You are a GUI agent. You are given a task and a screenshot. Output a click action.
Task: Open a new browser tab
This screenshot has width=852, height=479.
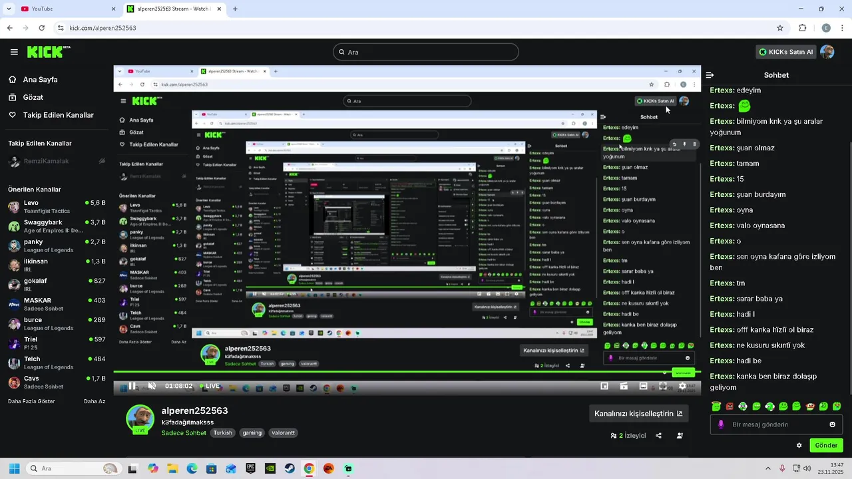click(x=235, y=9)
